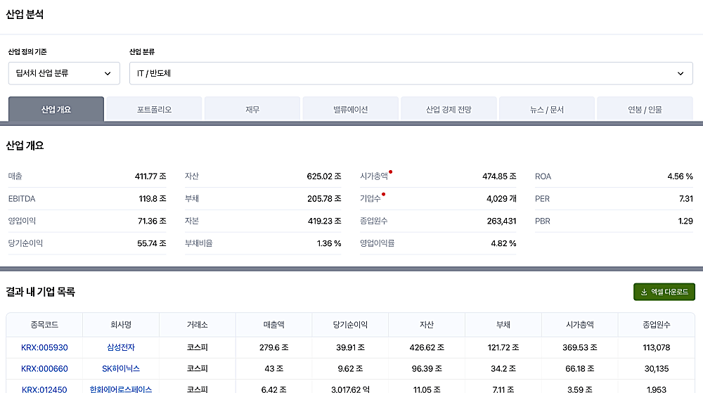Click the EBITDA value 119.8 조
This screenshot has width=703, height=393.
coord(153,198)
